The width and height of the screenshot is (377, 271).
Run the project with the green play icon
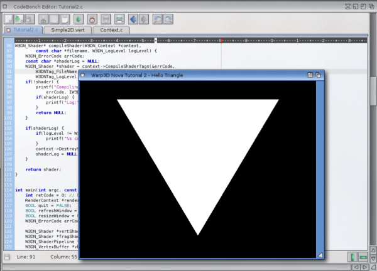coord(79,19)
